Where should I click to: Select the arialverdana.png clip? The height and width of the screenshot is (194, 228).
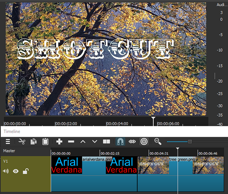click(94, 174)
